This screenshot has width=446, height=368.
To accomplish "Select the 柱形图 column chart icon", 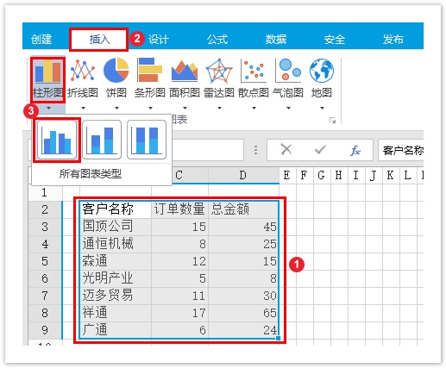I will (x=47, y=72).
